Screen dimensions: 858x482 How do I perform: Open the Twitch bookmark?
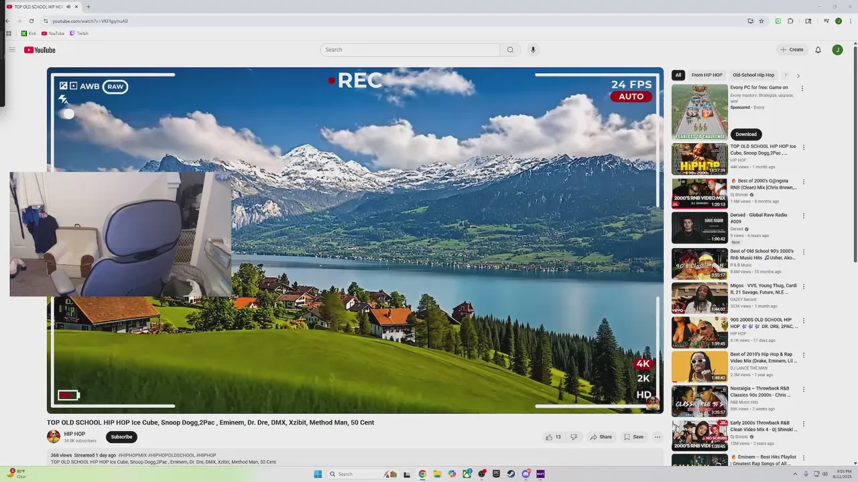coord(79,33)
